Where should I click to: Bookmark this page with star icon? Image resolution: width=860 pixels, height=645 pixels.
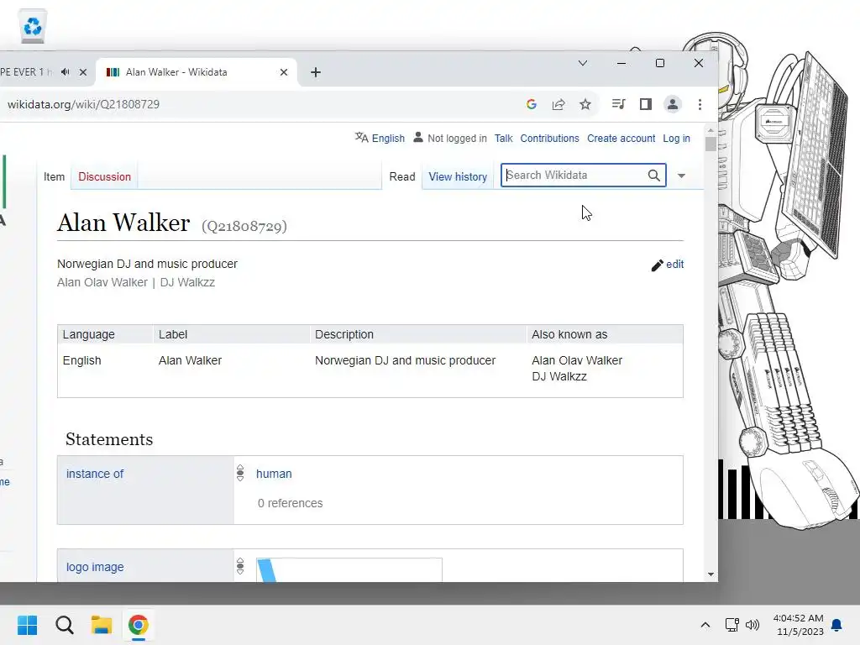point(585,104)
